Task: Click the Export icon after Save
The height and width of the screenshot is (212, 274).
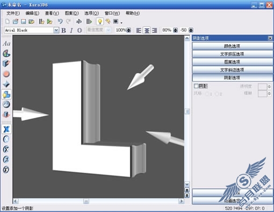Action: click(32, 22)
